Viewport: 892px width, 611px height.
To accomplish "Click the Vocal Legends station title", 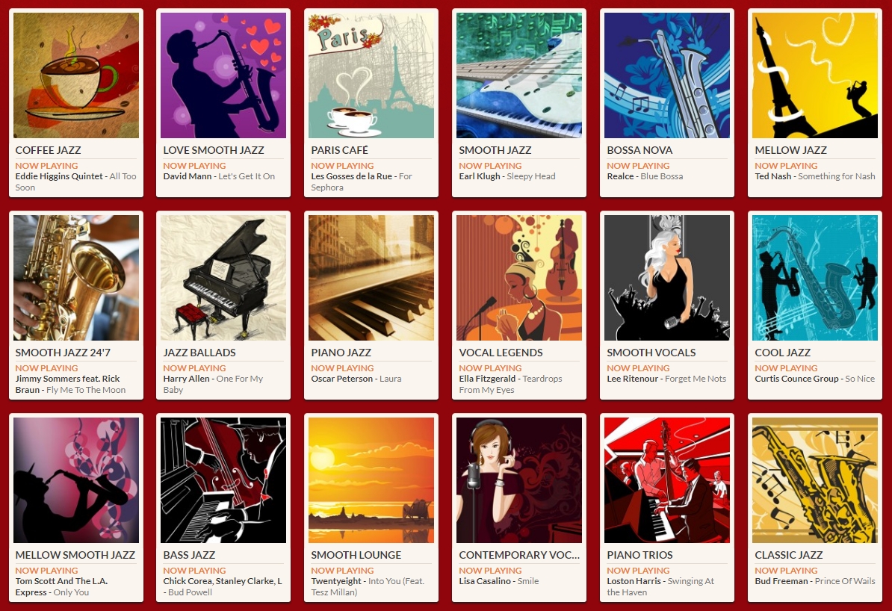I will point(501,353).
